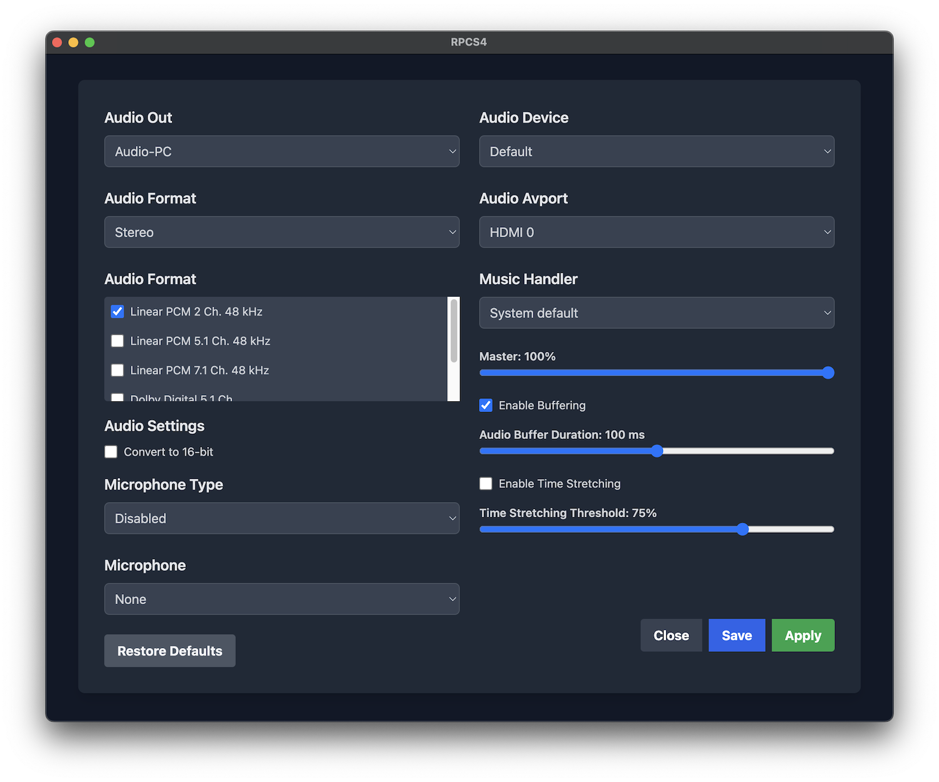
Task: Open the Audio Avport selector showing HDMI 0
Action: pos(656,232)
